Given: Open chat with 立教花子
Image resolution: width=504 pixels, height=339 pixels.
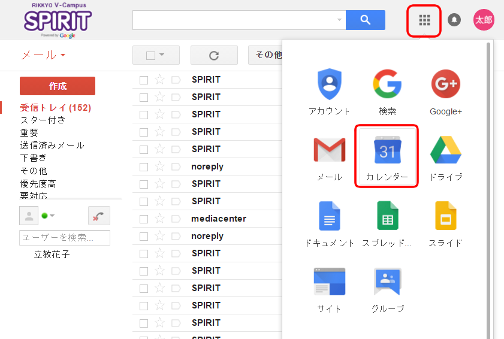Looking at the screenshot, I should click(x=52, y=255).
